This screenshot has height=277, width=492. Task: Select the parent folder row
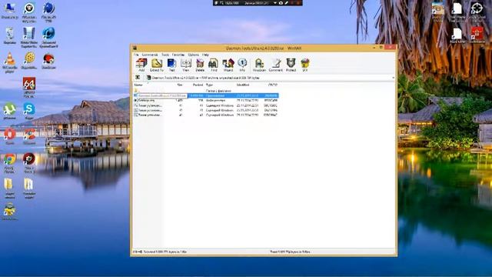pos(206,91)
